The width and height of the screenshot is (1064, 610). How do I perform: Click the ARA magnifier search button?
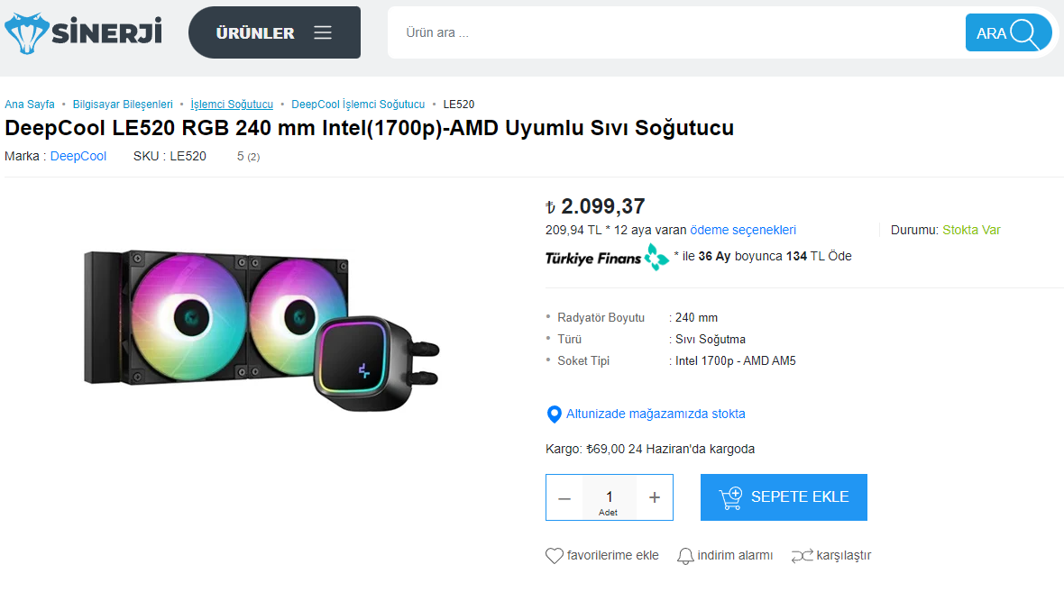pyautogui.click(x=1009, y=32)
